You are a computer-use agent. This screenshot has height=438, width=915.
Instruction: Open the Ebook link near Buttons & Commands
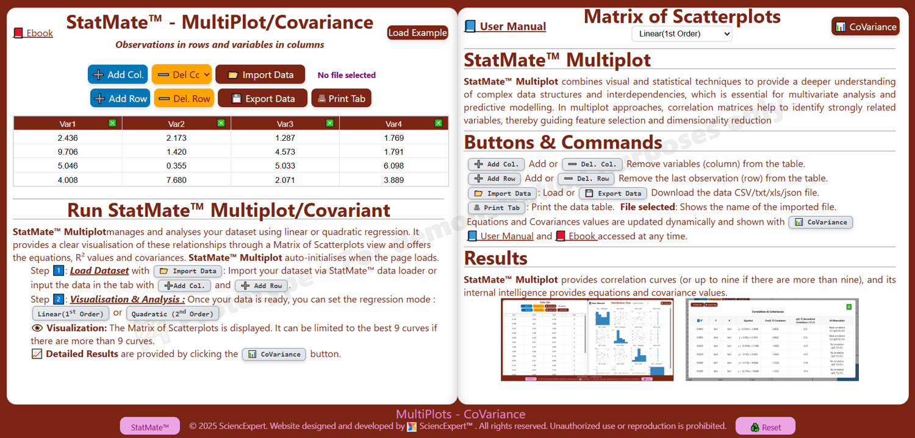[576, 236]
